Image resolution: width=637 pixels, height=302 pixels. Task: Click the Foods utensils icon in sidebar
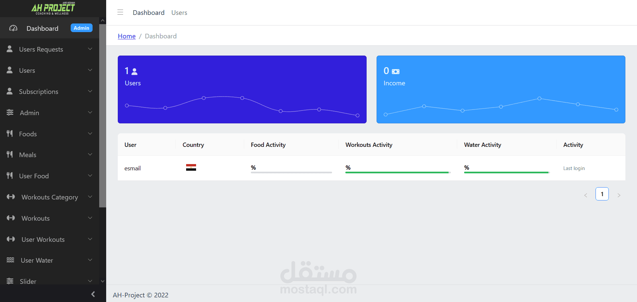pos(10,134)
